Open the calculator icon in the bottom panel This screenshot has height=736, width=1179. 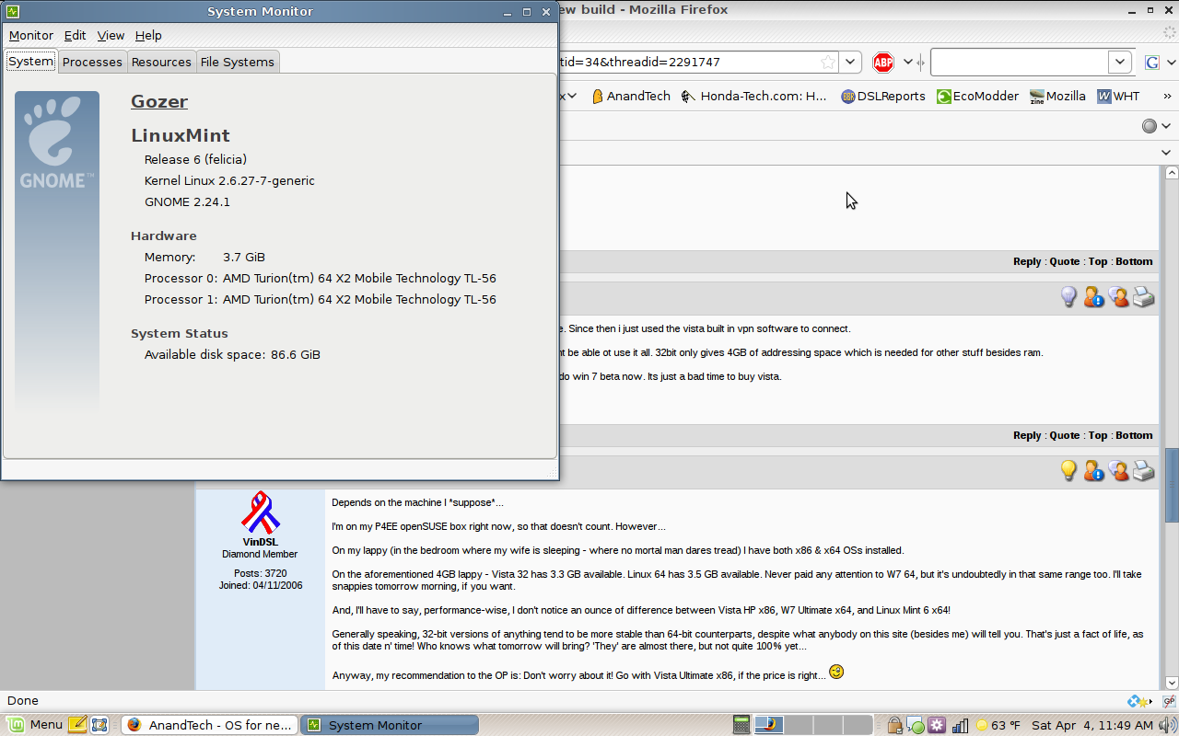pyautogui.click(x=741, y=725)
